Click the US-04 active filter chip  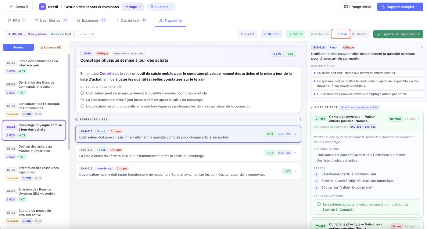click(x=40, y=34)
